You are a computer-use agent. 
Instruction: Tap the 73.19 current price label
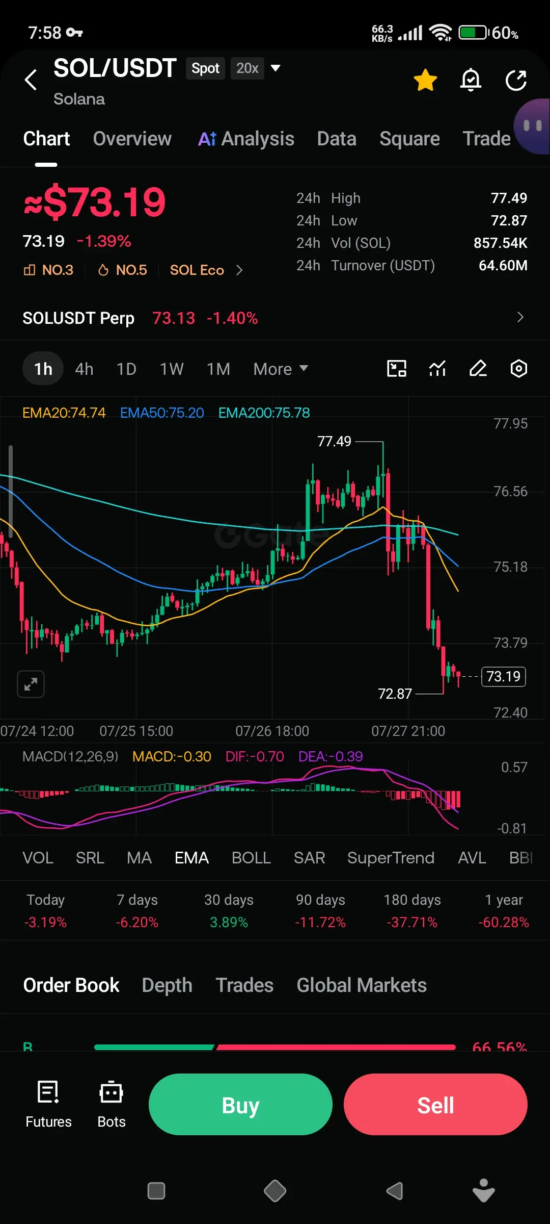click(x=504, y=677)
